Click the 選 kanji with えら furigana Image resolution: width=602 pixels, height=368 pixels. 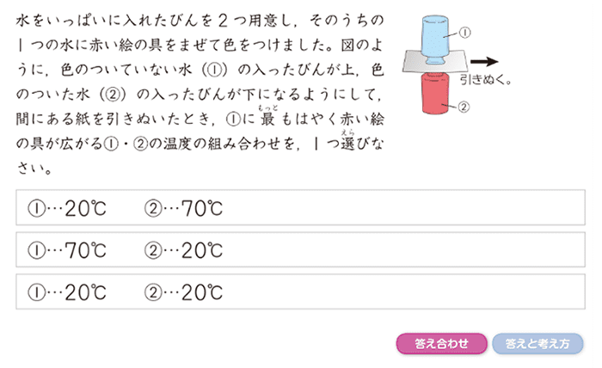347,144
